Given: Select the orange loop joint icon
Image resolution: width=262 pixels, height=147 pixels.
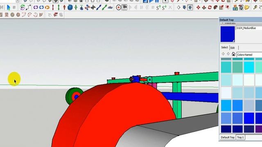Looking at the screenshot, I should [x=47, y=7].
